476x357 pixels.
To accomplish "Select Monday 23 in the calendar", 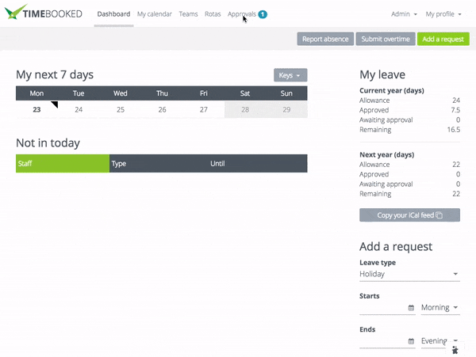I will coord(36,110).
